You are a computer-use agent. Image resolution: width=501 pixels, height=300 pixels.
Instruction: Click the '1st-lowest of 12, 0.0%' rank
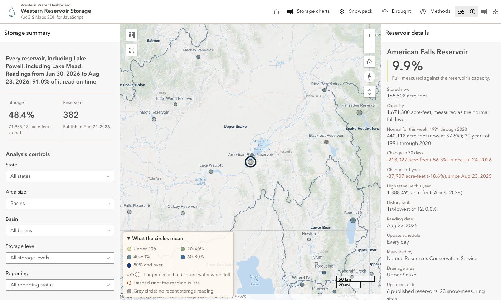pyautogui.click(x=412, y=209)
